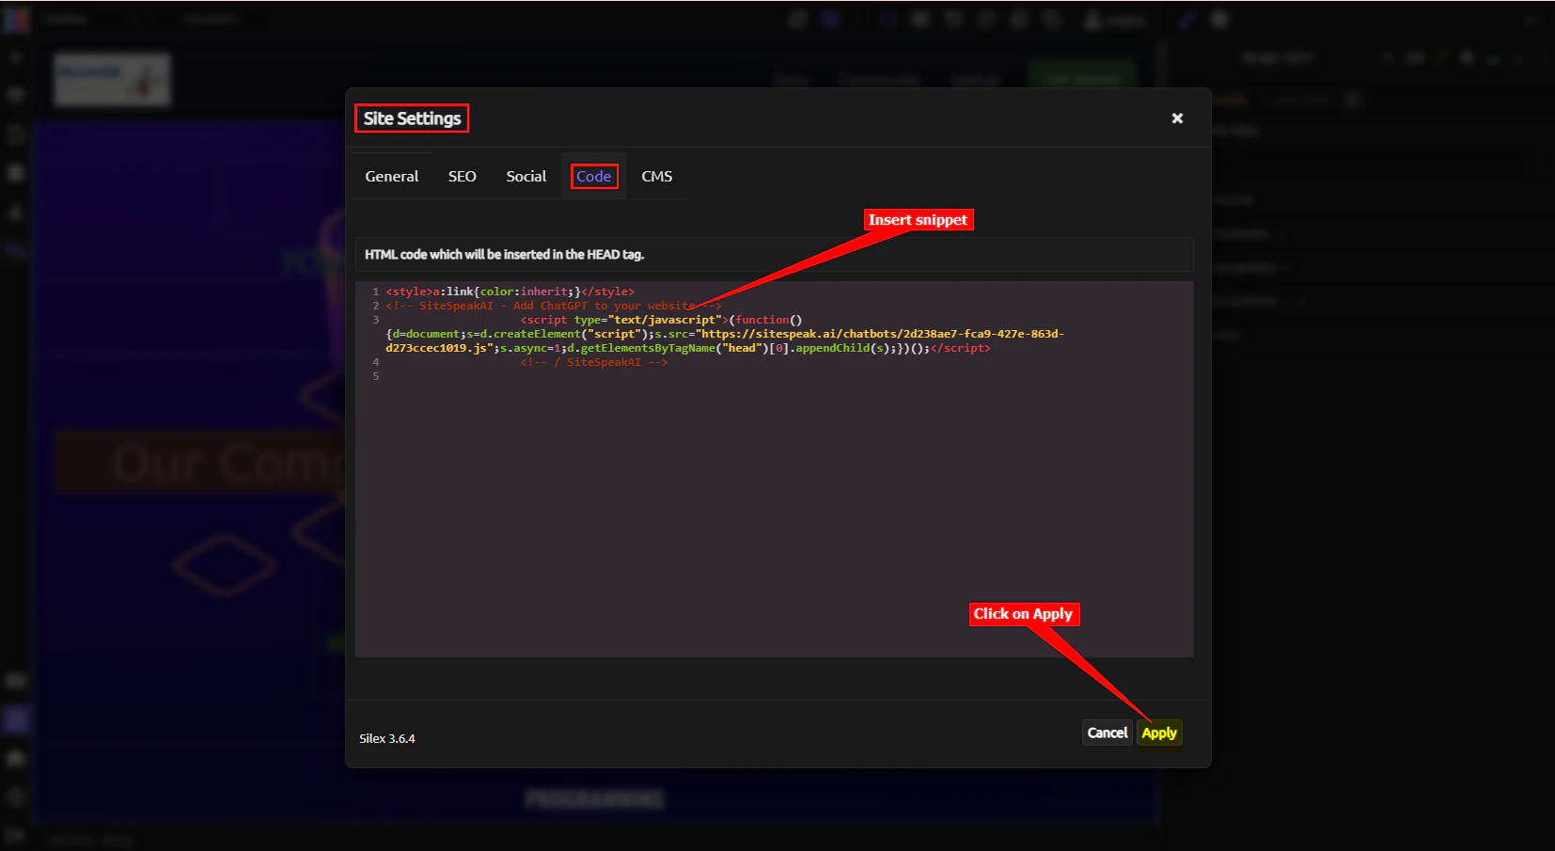The image size is (1555, 851).
Task: Click the highlighted purple icon in left sidebar
Action: tap(15, 719)
